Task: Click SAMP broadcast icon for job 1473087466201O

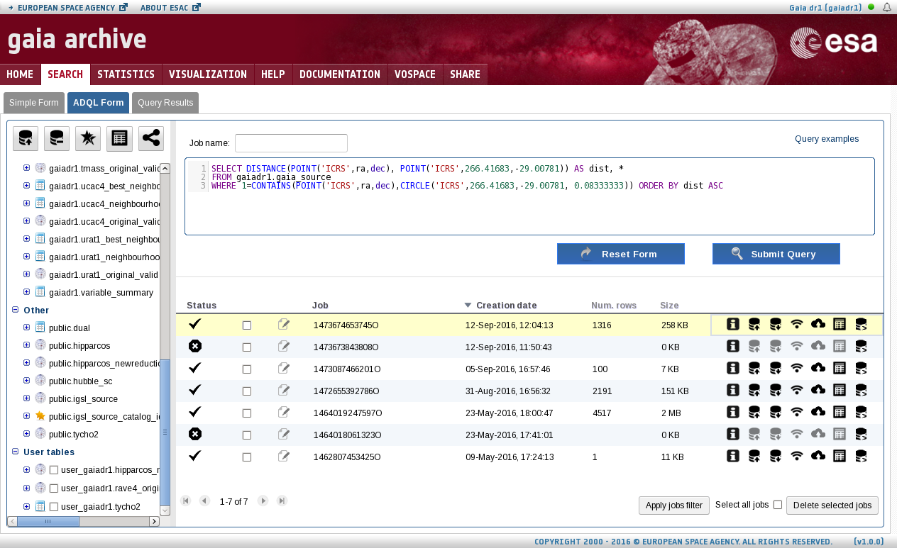Action: pyautogui.click(x=797, y=368)
